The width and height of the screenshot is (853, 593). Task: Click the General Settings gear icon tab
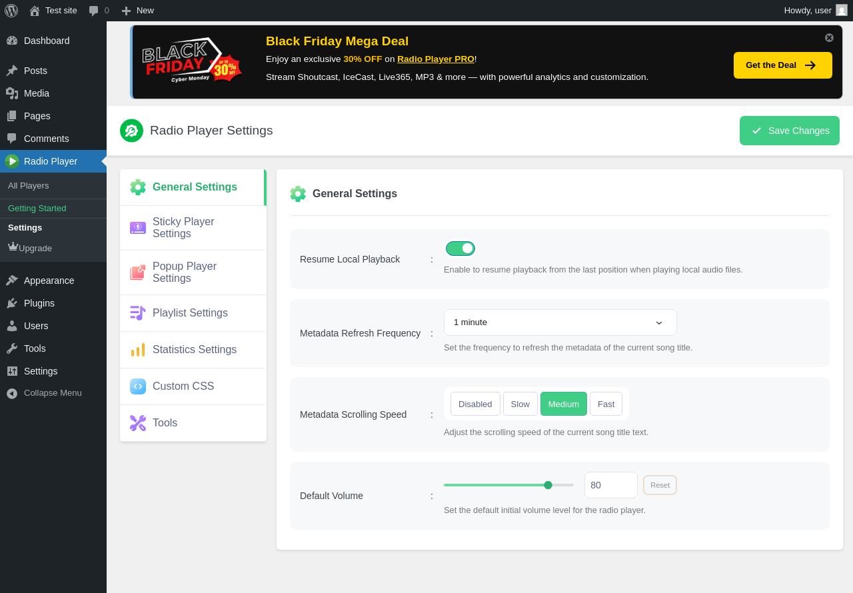pyautogui.click(x=138, y=187)
